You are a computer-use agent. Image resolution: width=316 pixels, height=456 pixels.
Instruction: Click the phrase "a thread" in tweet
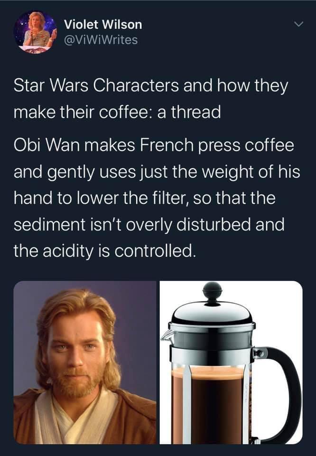tap(189, 112)
